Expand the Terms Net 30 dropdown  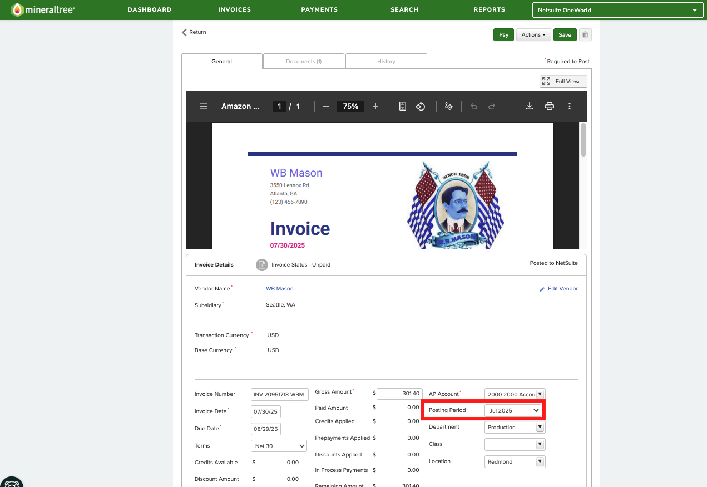(279, 446)
